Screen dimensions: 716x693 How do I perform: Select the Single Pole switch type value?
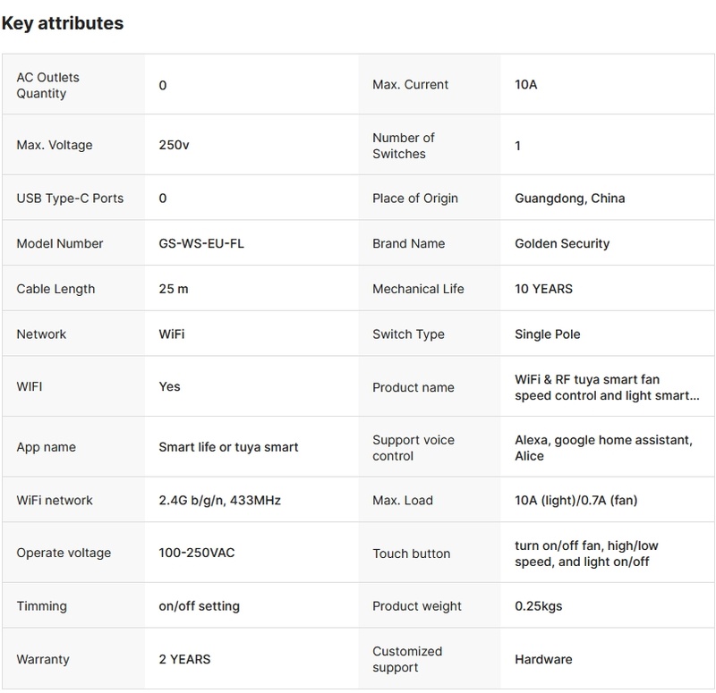pyautogui.click(x=548, y=334)
